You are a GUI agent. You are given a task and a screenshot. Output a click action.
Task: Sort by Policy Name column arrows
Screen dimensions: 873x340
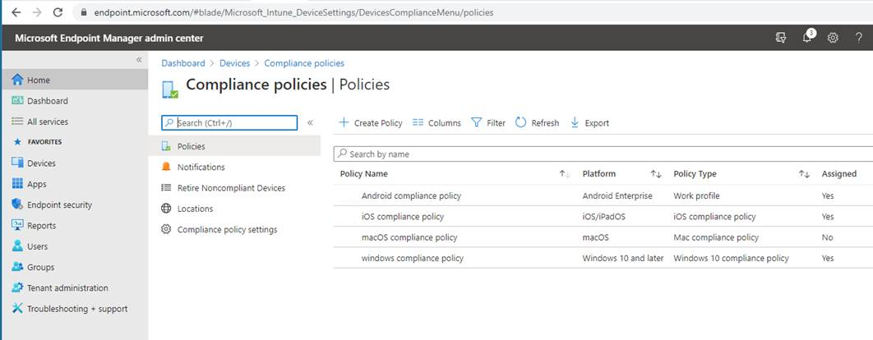coord(565,174)
